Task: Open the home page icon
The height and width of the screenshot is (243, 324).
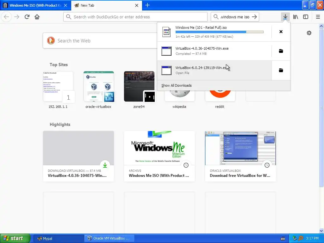Action: [x=37, y=17]
